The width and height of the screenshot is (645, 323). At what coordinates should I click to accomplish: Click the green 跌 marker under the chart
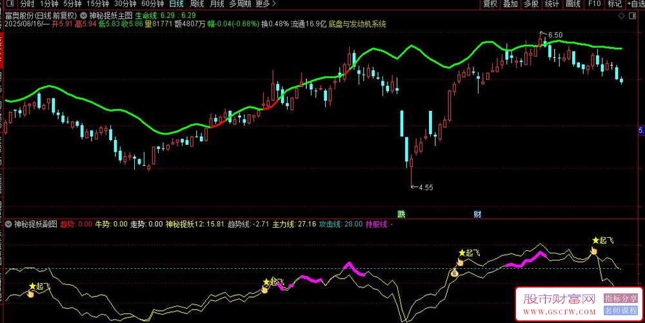[401, 213]
